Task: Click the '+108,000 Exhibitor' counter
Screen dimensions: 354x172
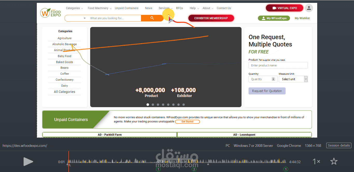Action: pos(183,93)
